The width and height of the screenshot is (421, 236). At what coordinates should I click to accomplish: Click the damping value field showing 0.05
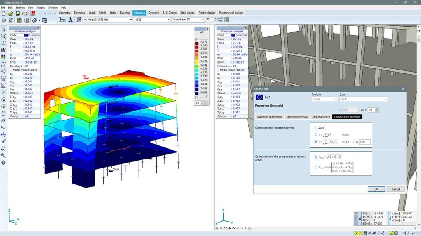point(365,142)
